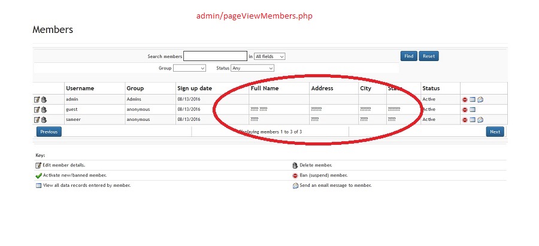This screenshot has height=246, width=539.
Task: Delete the admin member
Action: tap(44, 99)
